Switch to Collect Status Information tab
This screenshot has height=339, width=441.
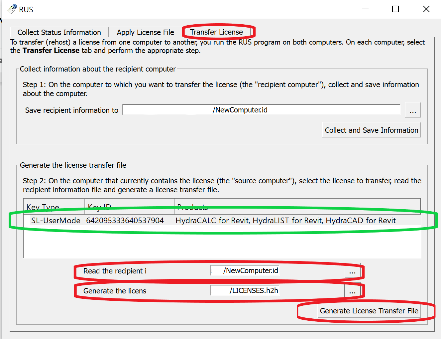pyautogui.click(x=59, y=32)
